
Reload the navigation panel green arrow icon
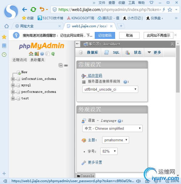pyautogui.click(x=53, y=54)
